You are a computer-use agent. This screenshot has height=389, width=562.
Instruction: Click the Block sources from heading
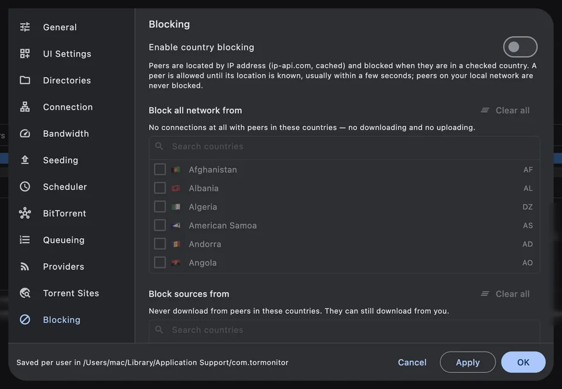click(189, 294)
